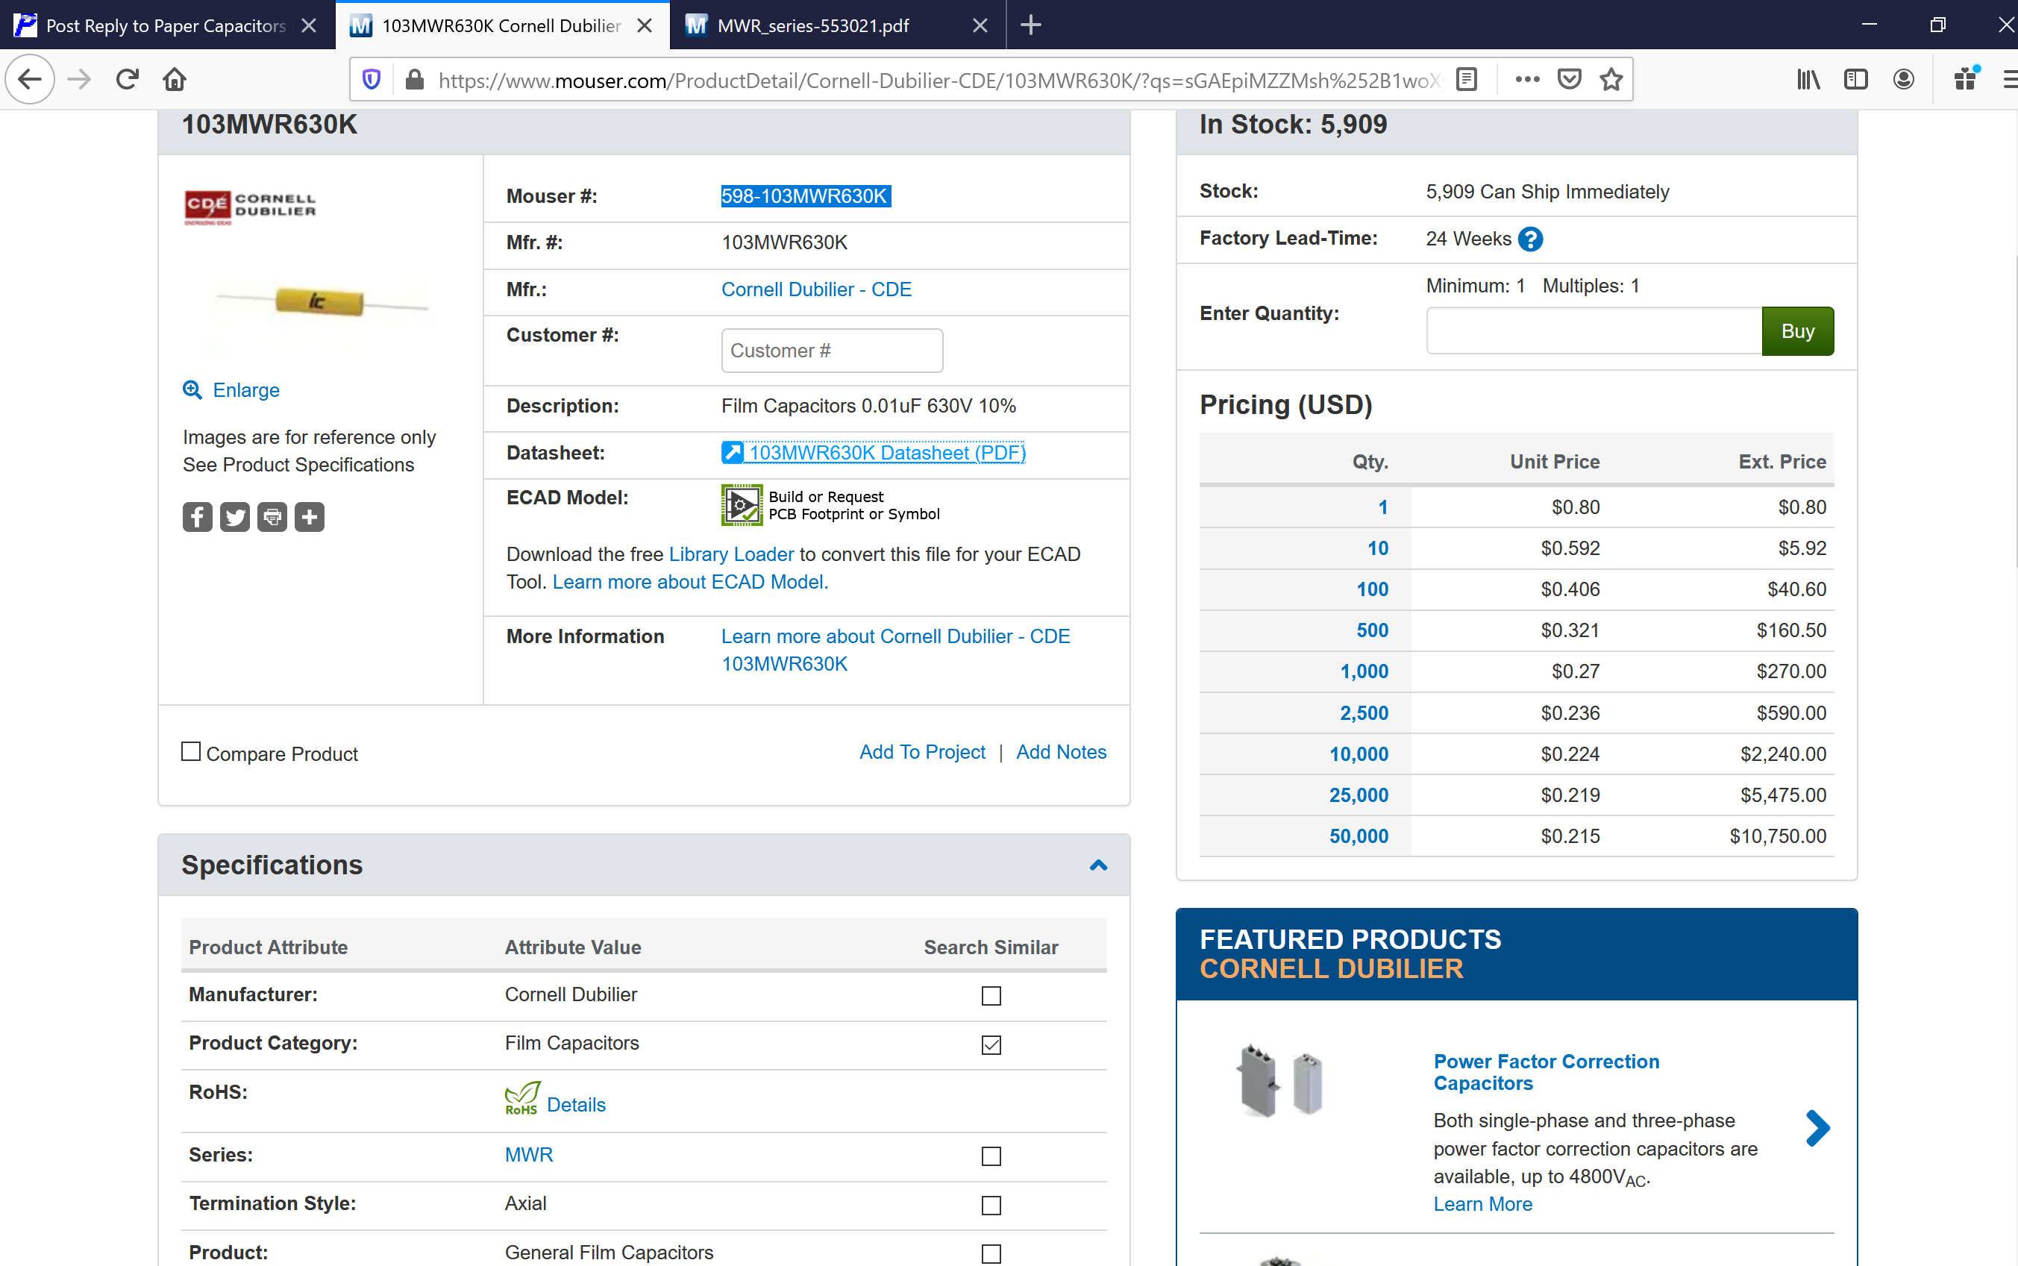Print the product page icon

click(x=272, y=518)
